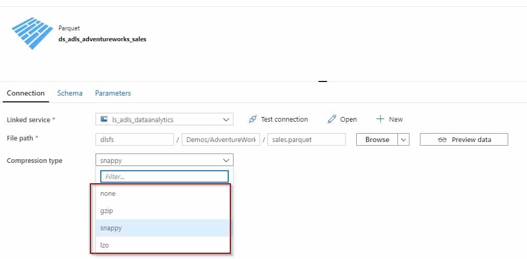Open the Browse options arrow
This screenshot has height=259, width=527.
pos(403,140)
